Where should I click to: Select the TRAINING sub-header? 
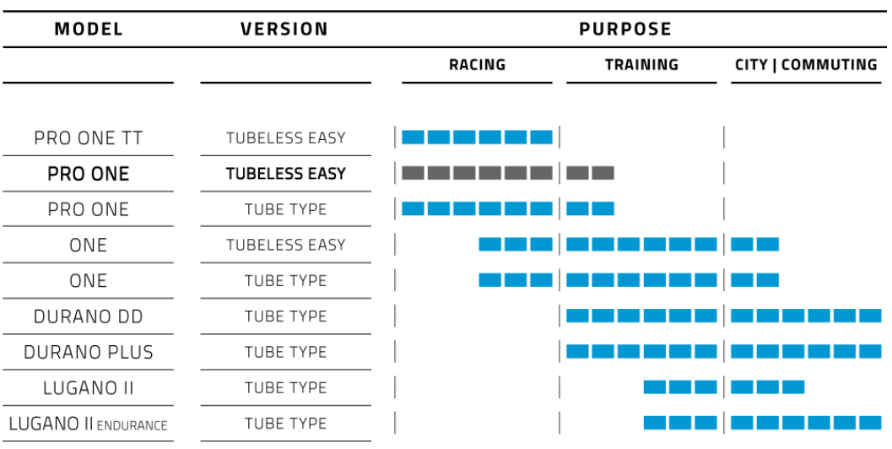pyautogui.click(x=641, y=65)
